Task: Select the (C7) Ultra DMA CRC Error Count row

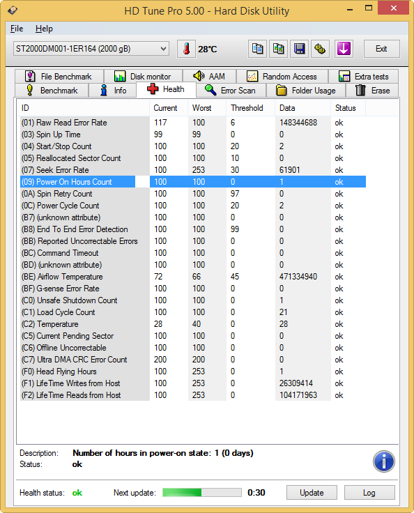Action: 193,360
